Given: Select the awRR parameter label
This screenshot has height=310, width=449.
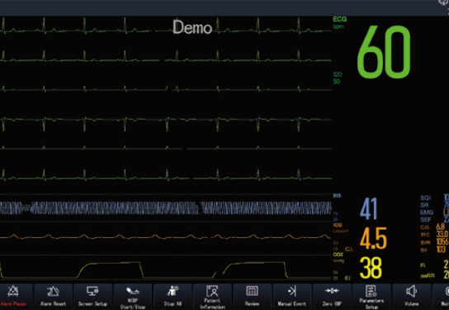Looking at the screenshot, I should tap(428, 276).
